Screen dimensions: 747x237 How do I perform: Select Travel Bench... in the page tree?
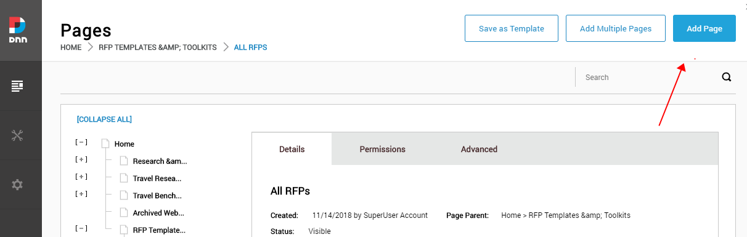click(x=157, y=196)
